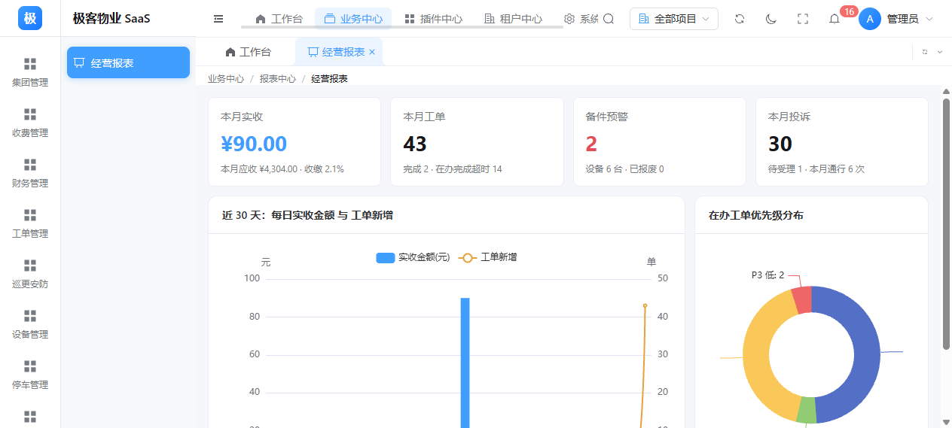Reload current tab using small tab-bar refresh icon
952x428 pixels.
pyautogui.click(x=925, y=52)
